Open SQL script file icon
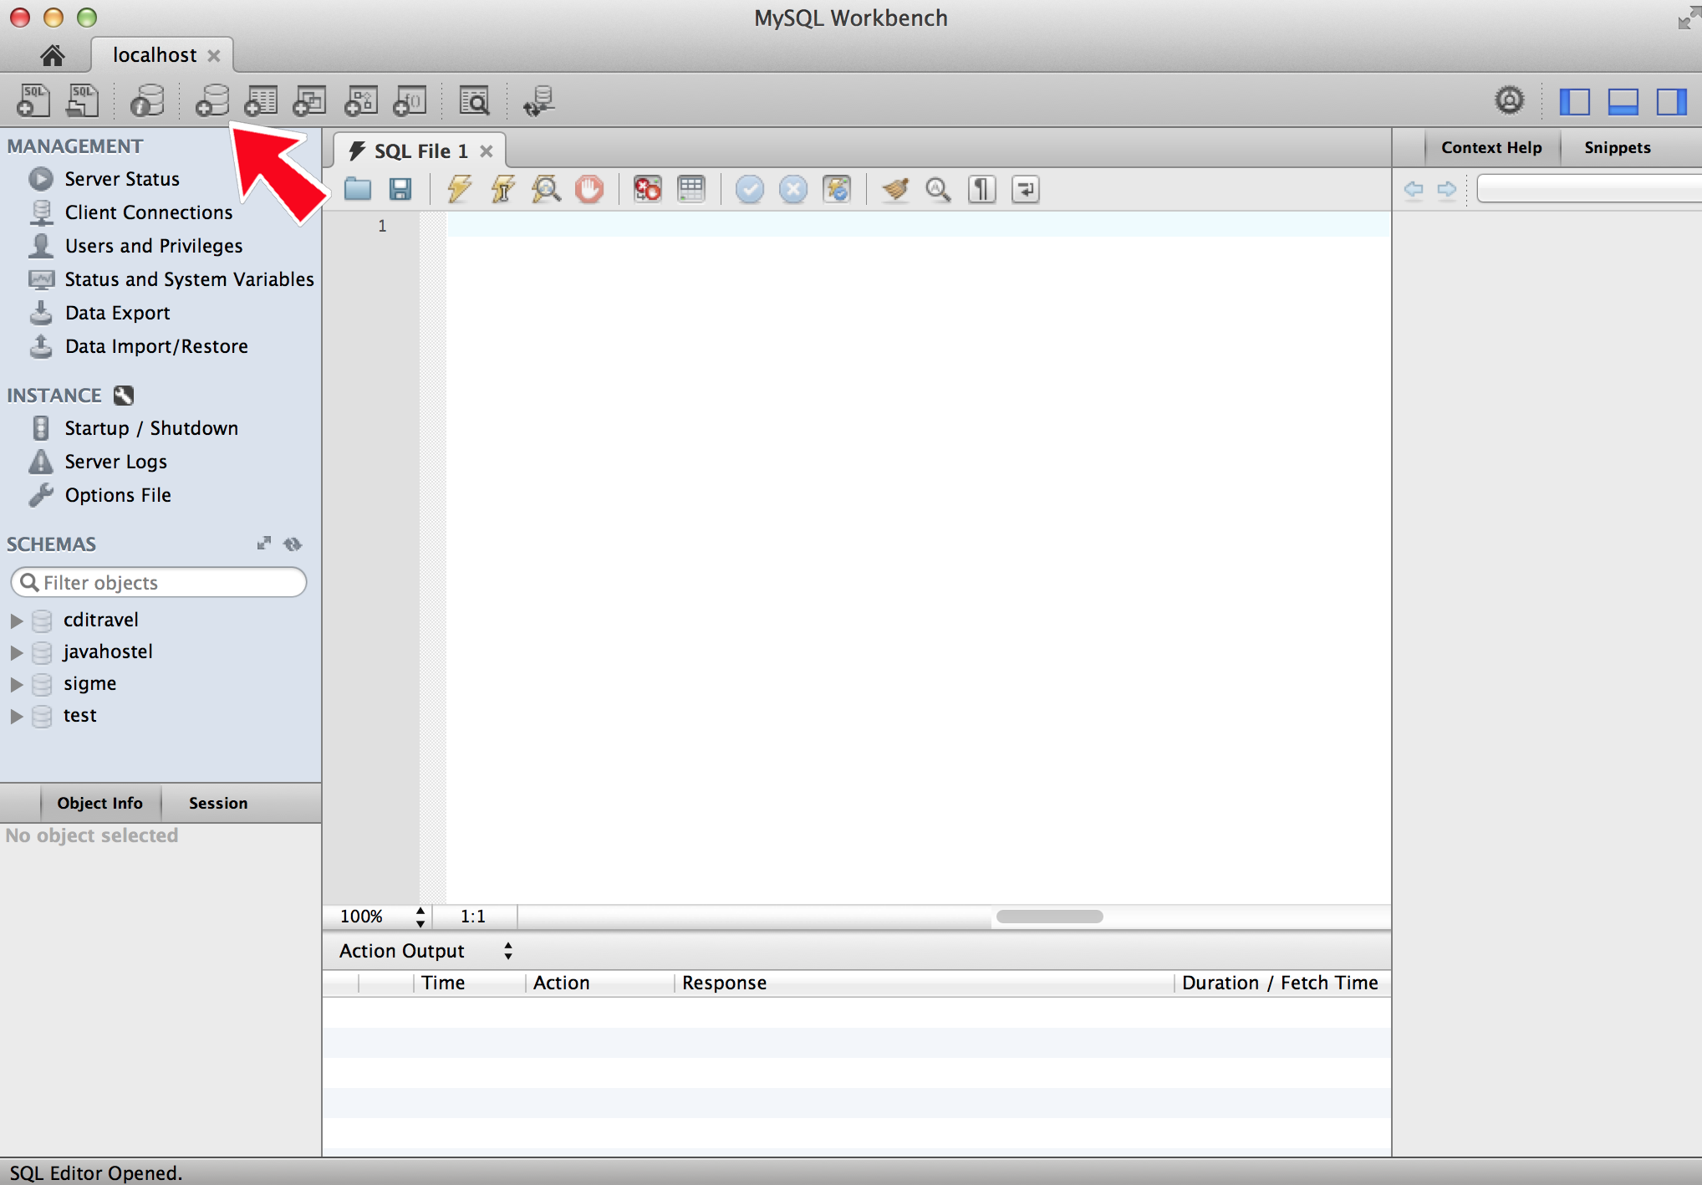Screen dimensions: 1702x1185 [83, 100]
